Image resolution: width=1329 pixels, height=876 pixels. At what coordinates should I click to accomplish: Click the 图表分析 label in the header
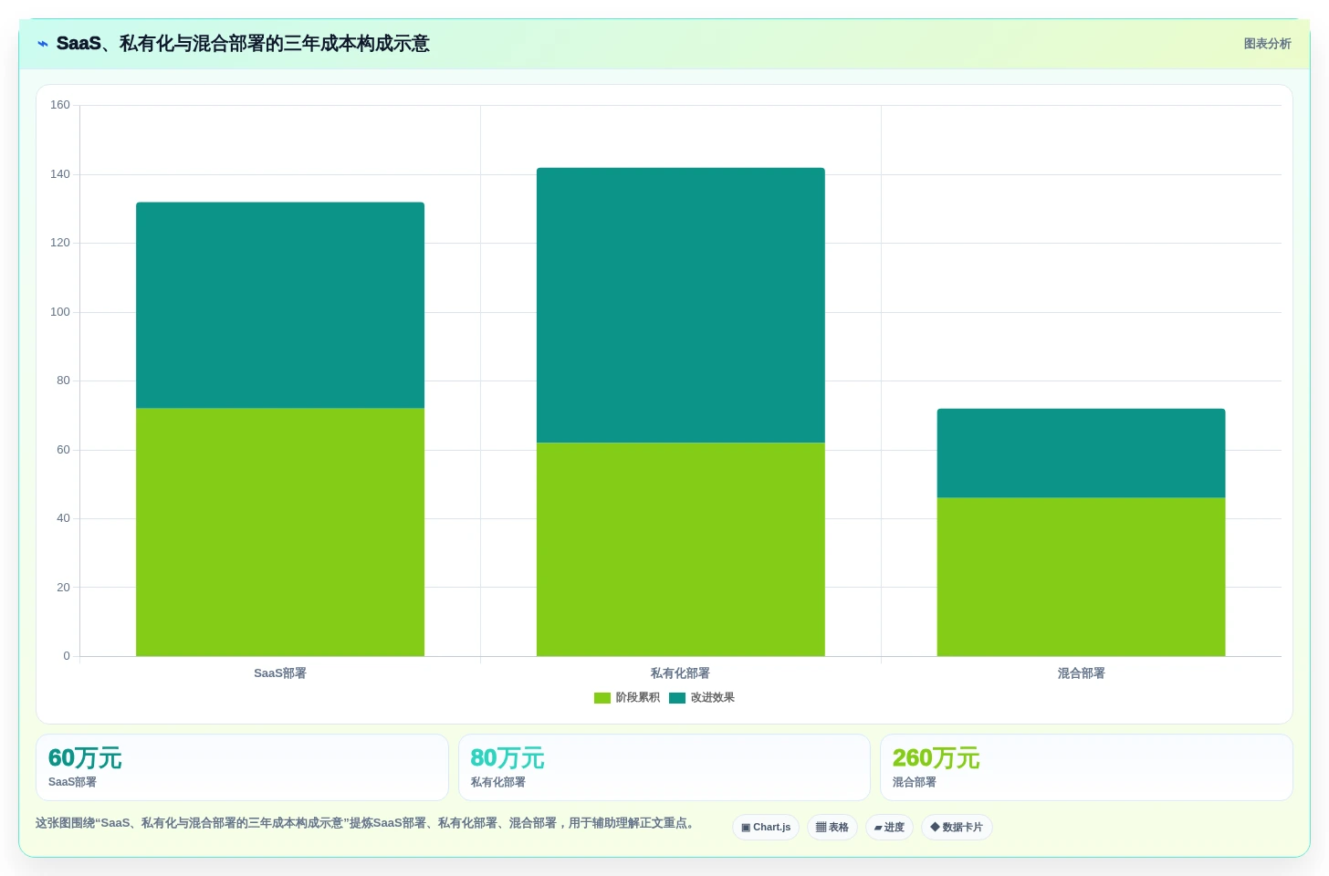coord(1267,44)
